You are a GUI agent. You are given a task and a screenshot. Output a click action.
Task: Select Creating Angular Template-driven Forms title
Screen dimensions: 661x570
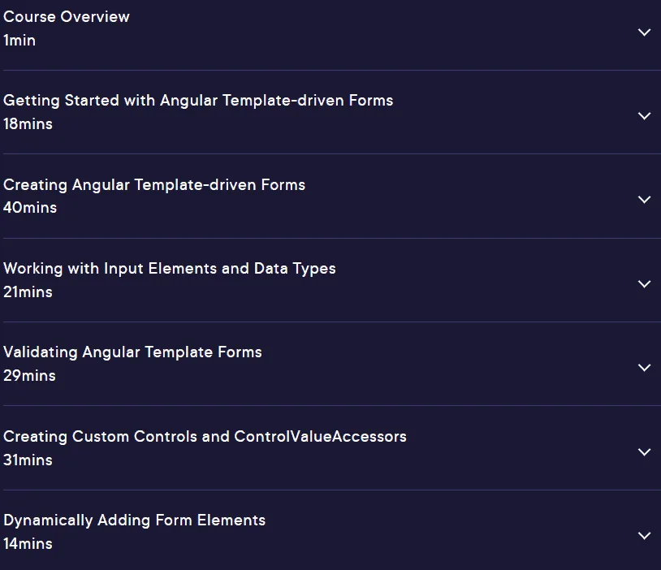pyautogui.click(x=154, y=185)
